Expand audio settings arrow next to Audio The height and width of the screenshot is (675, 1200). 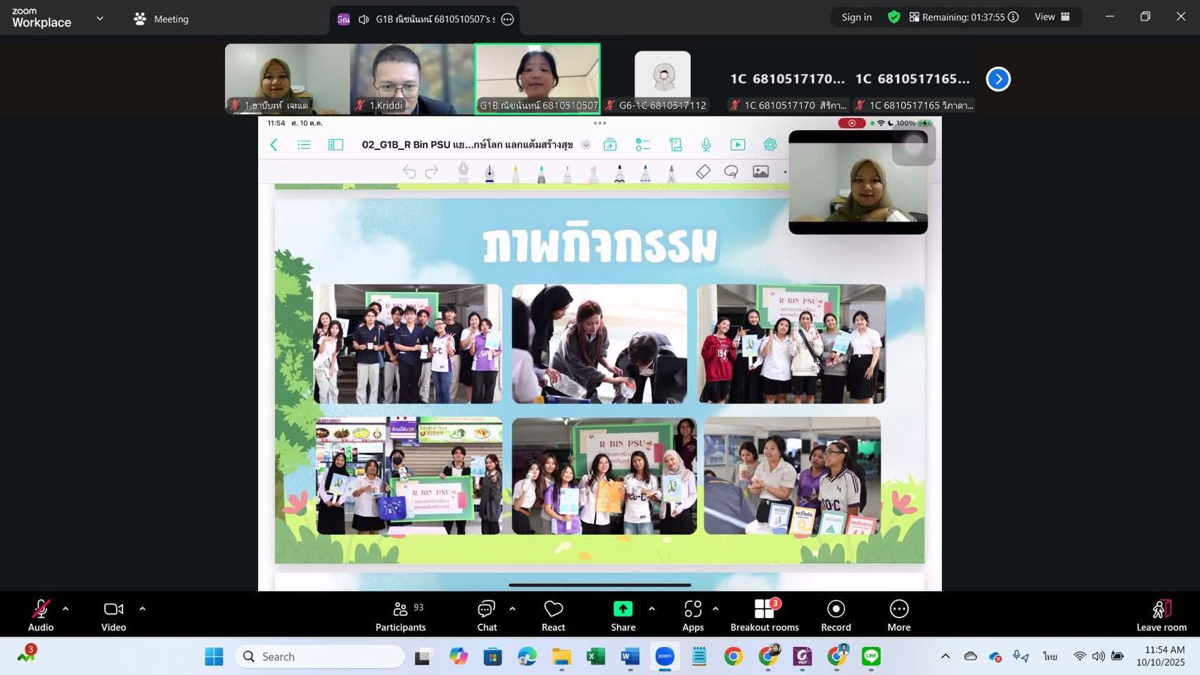point(65,609)
